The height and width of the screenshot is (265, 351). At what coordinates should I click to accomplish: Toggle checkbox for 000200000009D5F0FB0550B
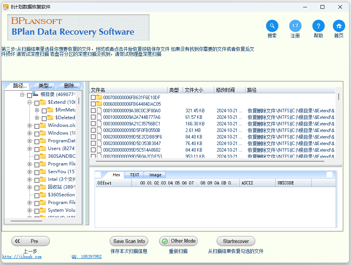93,130
